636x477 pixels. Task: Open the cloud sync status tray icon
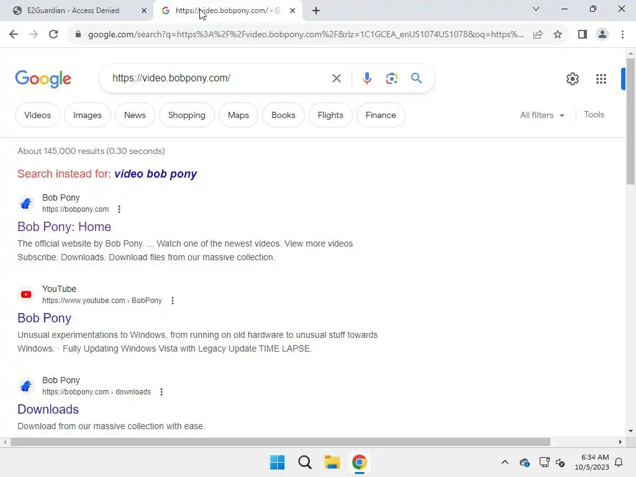(x=524, y=462)
